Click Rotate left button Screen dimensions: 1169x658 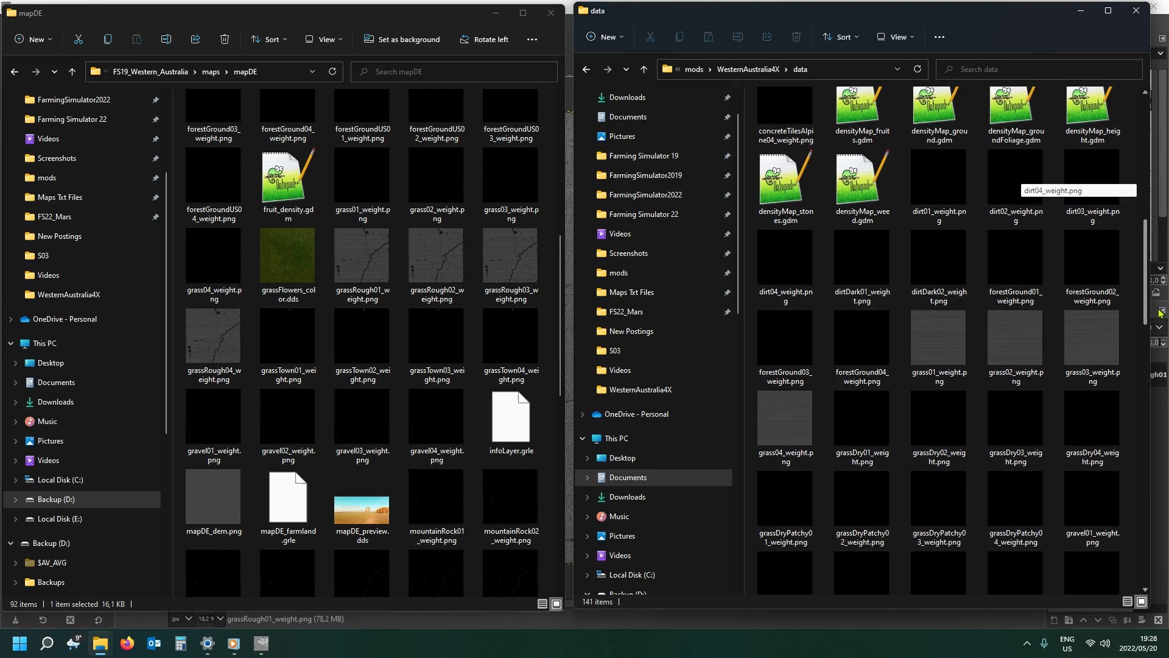[484, 40]
